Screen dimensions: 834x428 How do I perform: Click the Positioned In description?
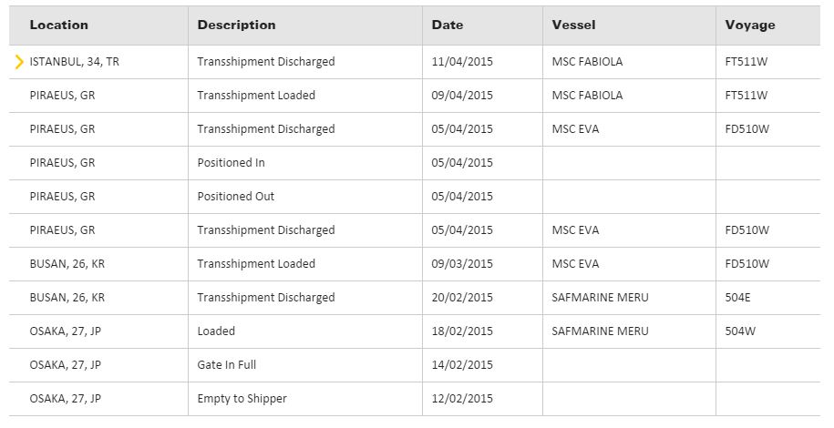coord(231,163)
